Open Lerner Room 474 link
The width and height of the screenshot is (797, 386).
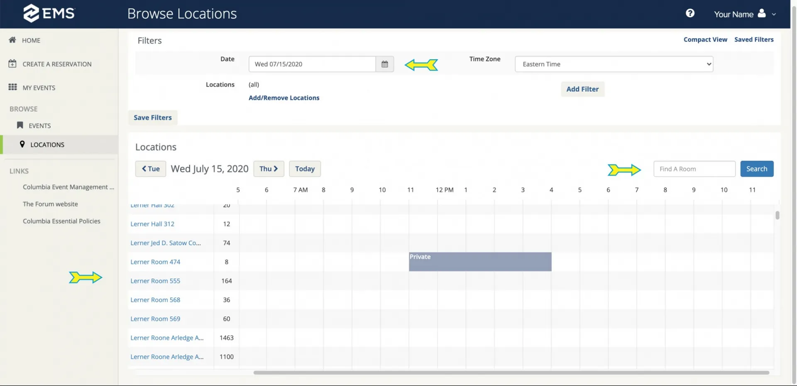155,262
